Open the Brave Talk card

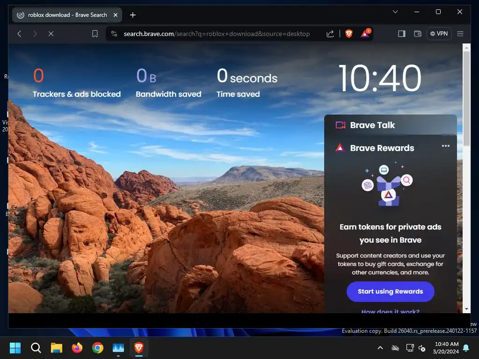(391, 125)
